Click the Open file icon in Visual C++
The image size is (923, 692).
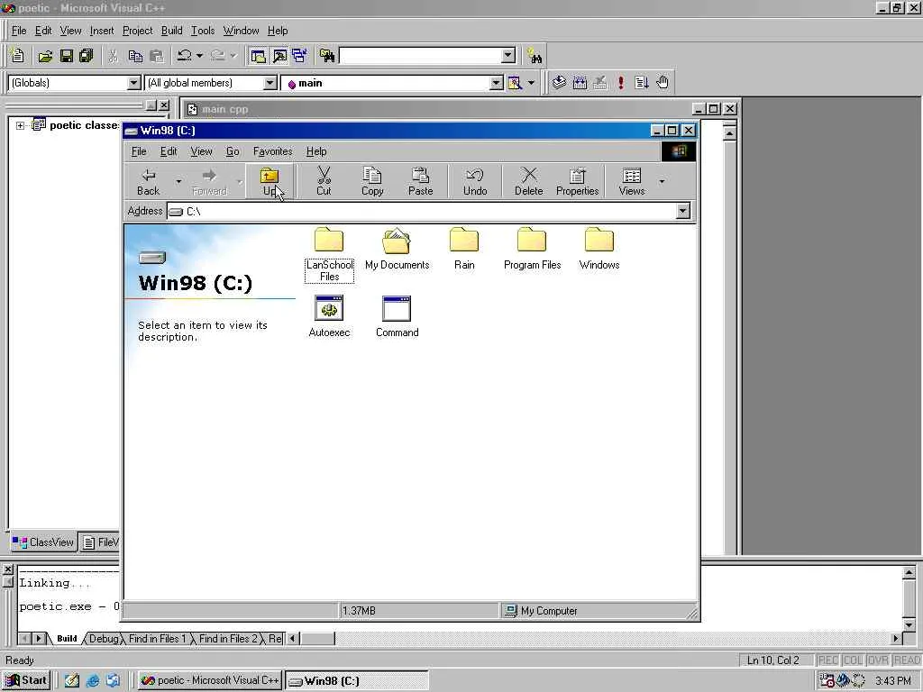tap(45, 56)
